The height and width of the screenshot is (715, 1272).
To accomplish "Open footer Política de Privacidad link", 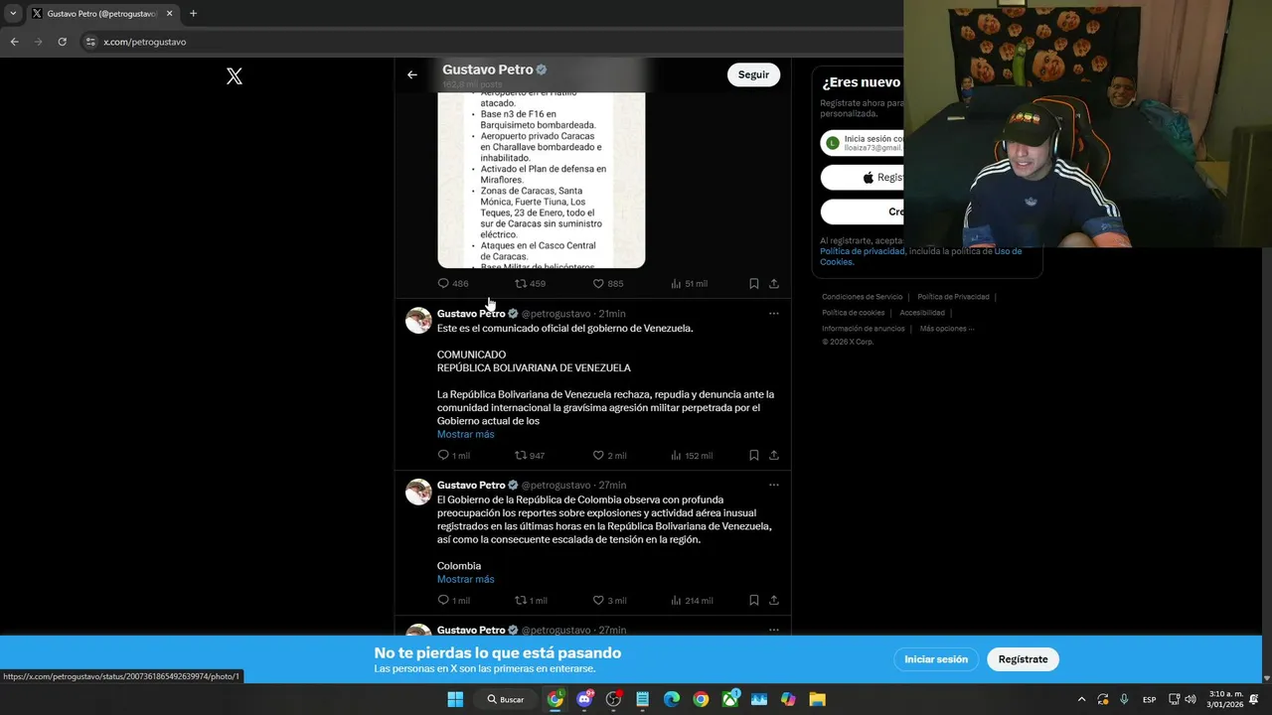I will point(953,297).
